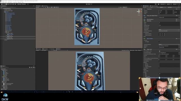Open the scene Gizmos dropdown

click(125, 7)
